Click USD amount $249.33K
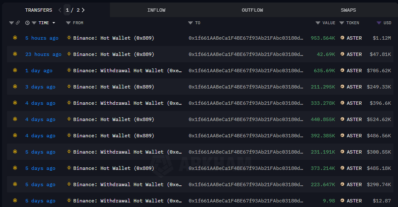 (379, 87)
